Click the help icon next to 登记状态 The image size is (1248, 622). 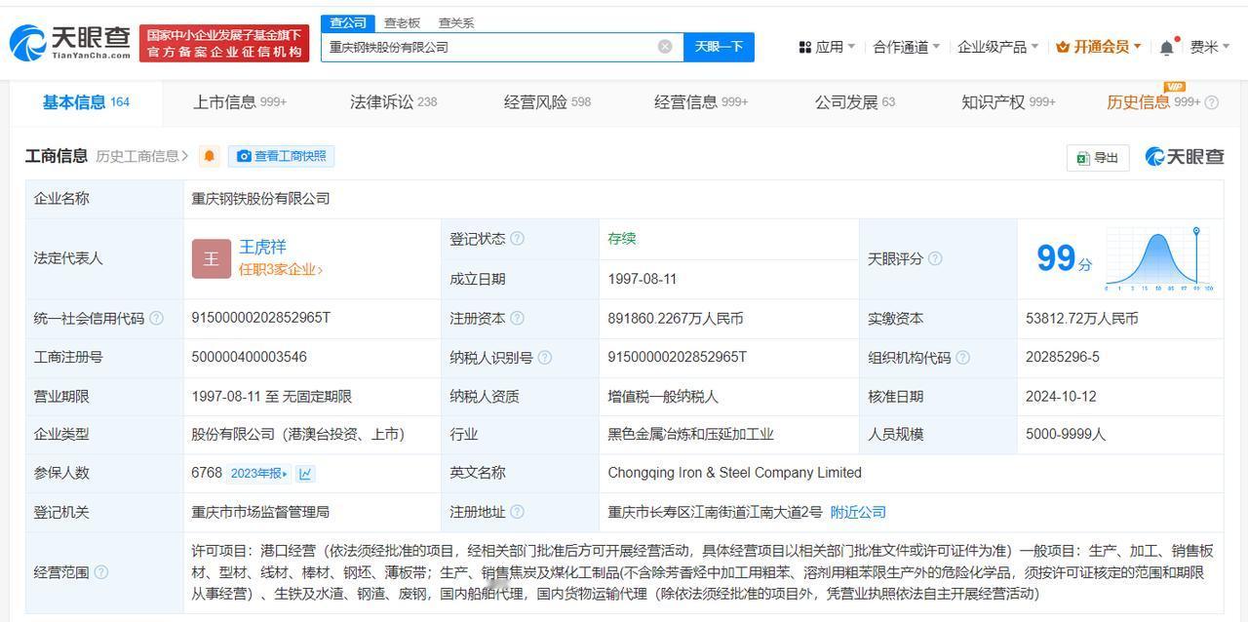pyautogui.click(x=517, y=239)
